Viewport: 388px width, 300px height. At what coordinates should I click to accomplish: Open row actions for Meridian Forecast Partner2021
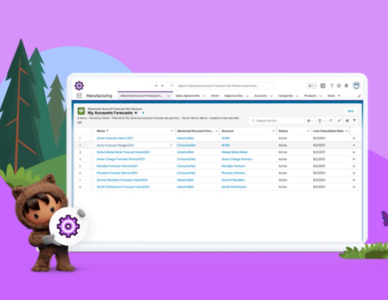(x=354, y=166)
